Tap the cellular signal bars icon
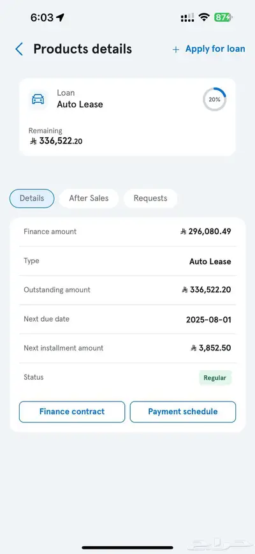The width and height of the screenshot is (255, 554). [187, 18]
